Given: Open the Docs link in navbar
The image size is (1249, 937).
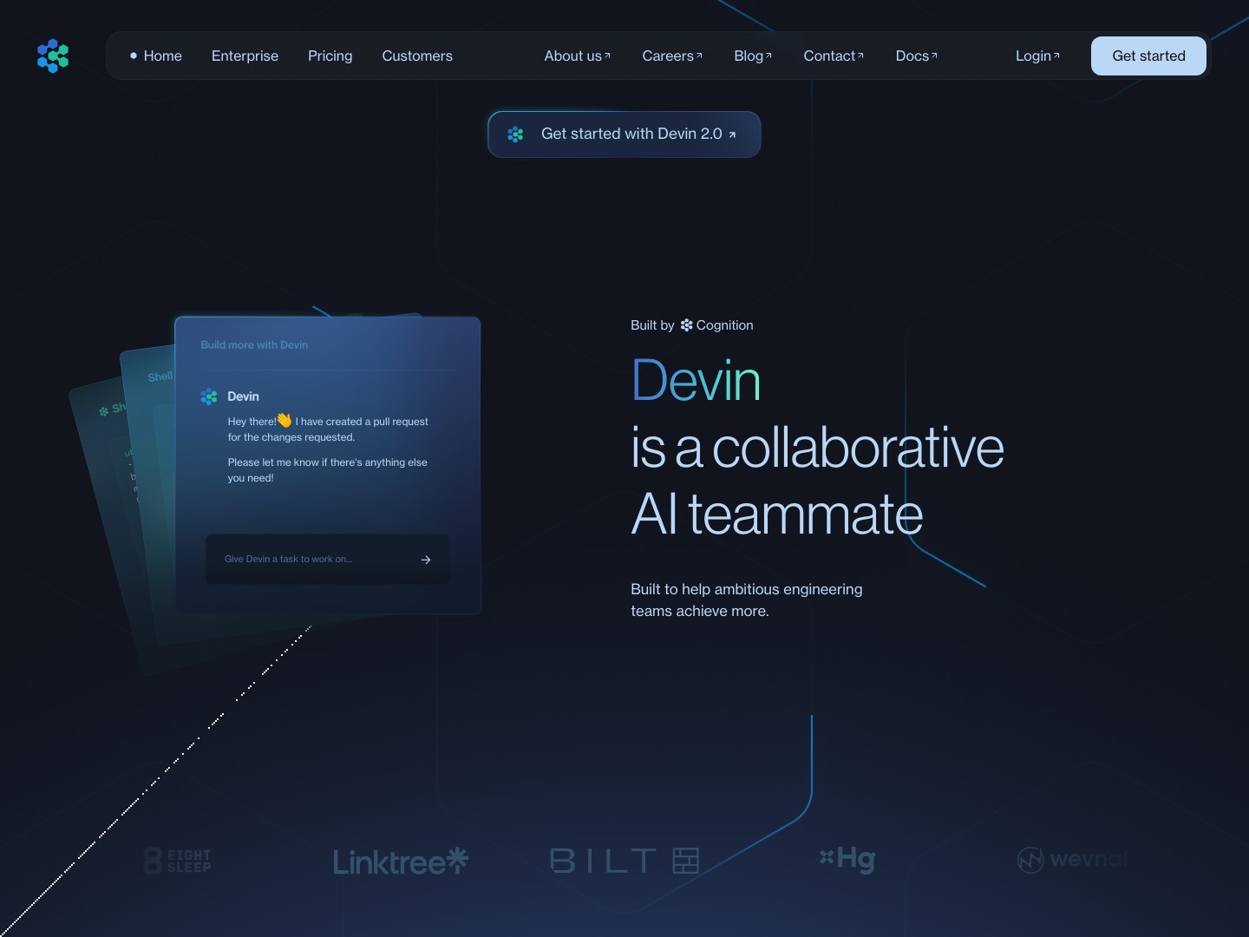Looking at the screenshot, I should point(916,56).
